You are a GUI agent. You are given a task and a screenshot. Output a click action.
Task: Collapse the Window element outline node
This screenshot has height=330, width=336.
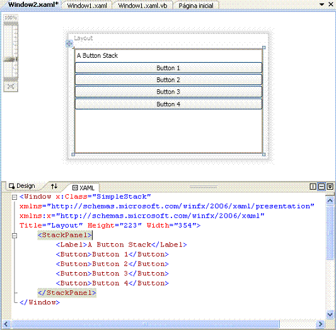14,197
